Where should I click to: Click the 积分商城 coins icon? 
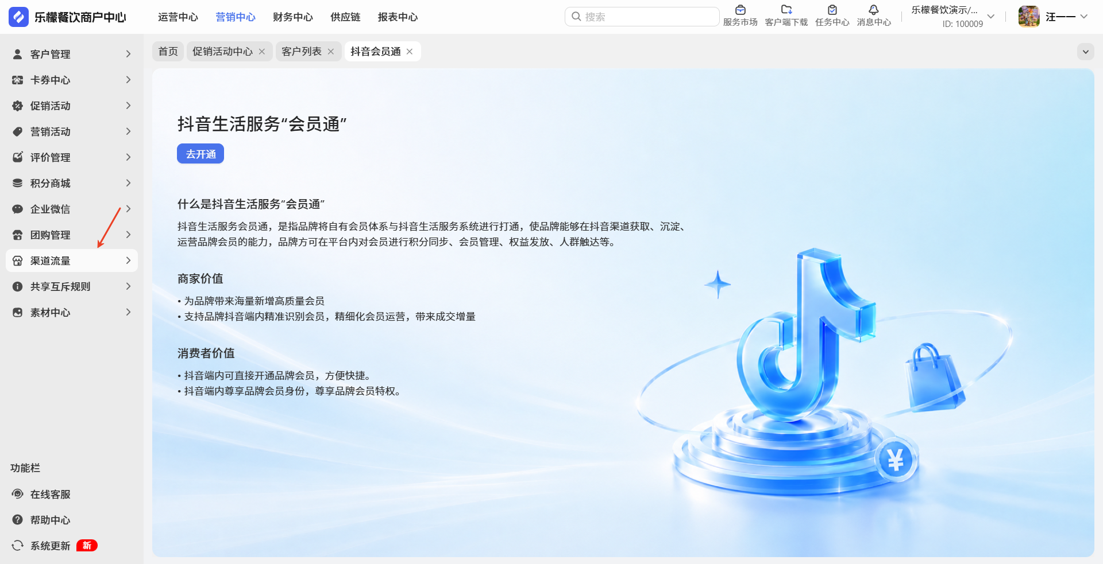point(18,183)
